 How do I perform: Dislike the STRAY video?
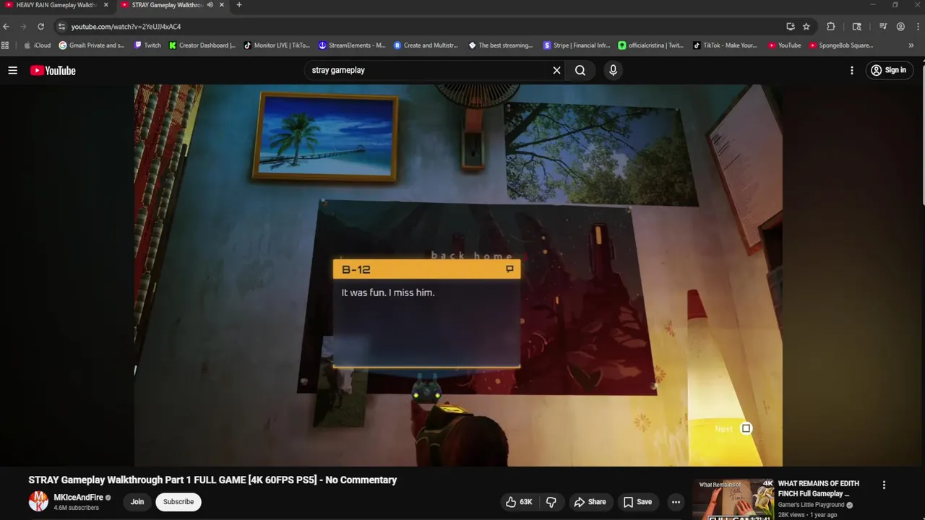point(551,502)
